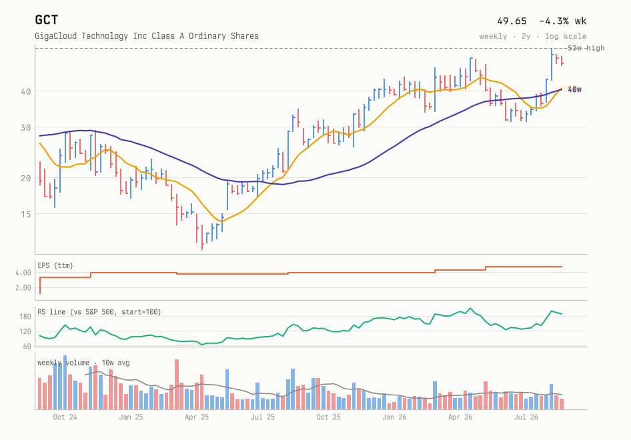Click the Jul 26 date axis label
This screenshot has width=631, height=440.
point(526,417)
